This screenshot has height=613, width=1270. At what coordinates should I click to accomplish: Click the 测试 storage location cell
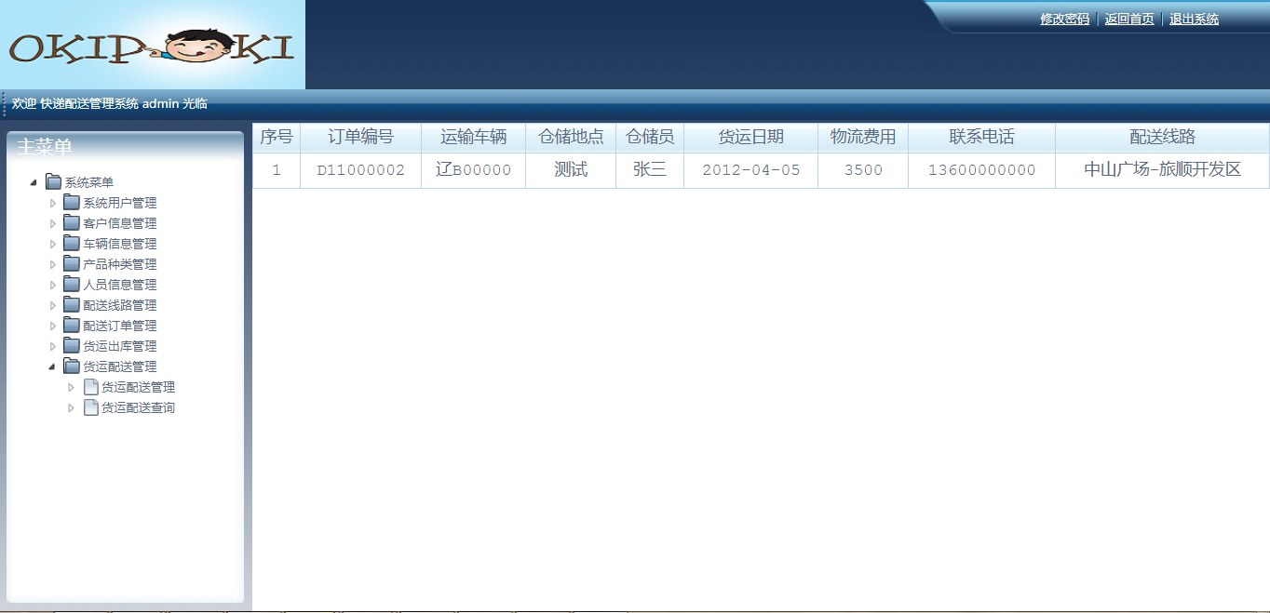571,170
